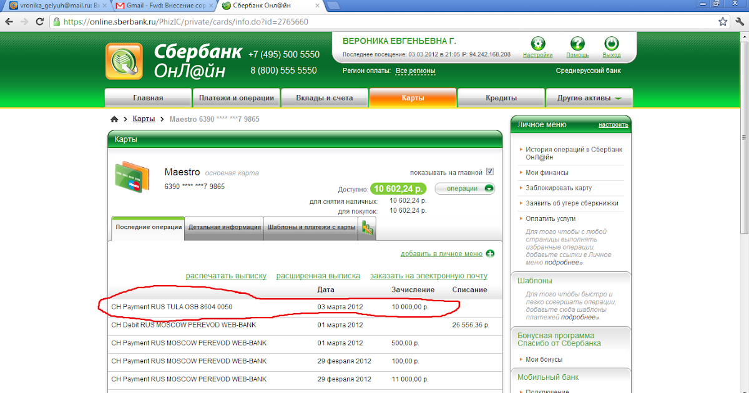
Task: Select Детальная информация tab
Action: (x=225, y=228)
